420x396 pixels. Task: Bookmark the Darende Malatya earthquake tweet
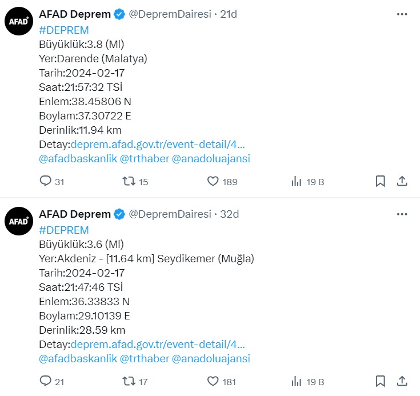point(381,181)
